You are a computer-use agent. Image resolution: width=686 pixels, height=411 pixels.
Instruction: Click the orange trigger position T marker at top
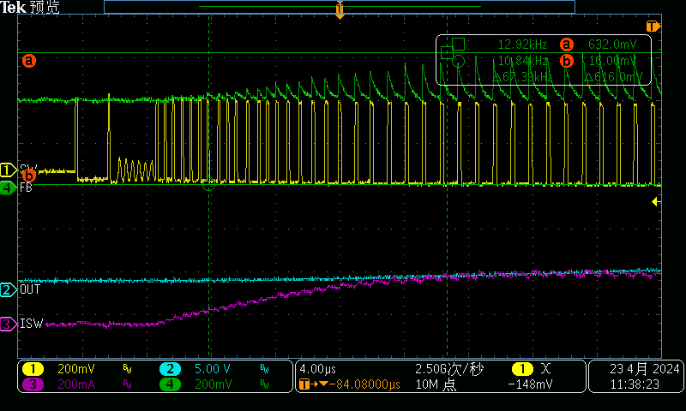[340, 10]
